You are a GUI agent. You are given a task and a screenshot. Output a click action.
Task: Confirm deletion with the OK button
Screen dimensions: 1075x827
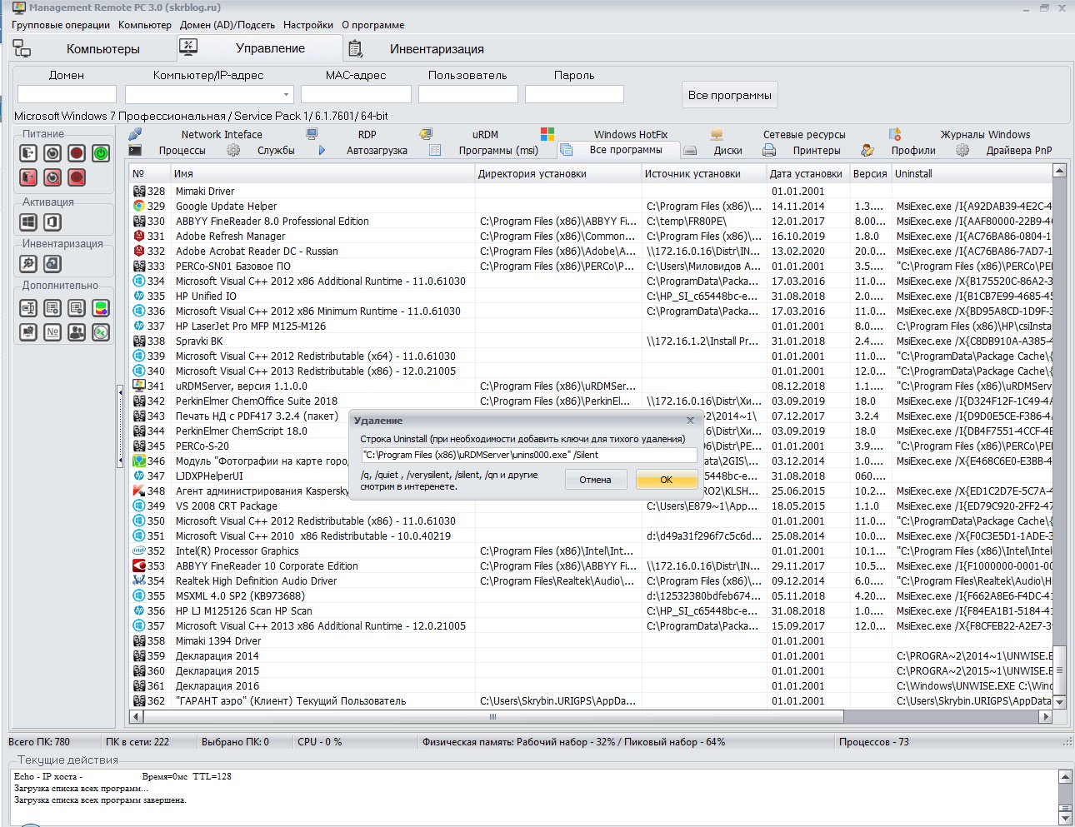coord(666,480)
